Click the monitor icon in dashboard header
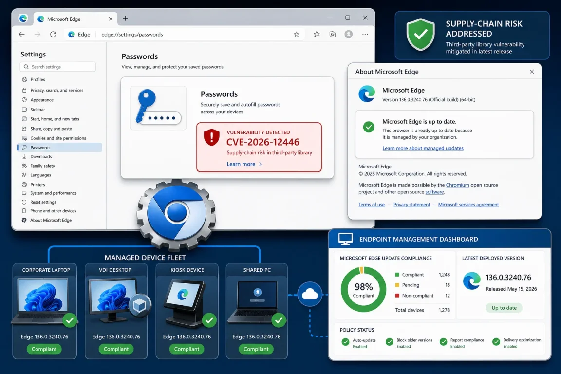 [345, 239]
